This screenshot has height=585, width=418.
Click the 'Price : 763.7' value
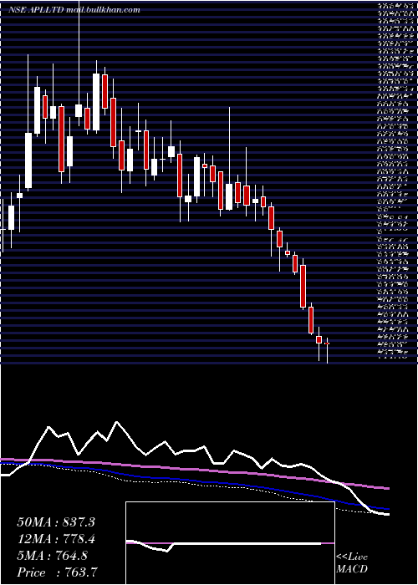[x=58, y=572]
